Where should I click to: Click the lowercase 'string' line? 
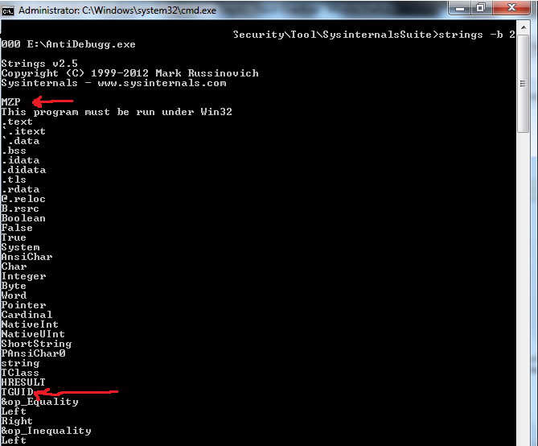tap(20, 363)
